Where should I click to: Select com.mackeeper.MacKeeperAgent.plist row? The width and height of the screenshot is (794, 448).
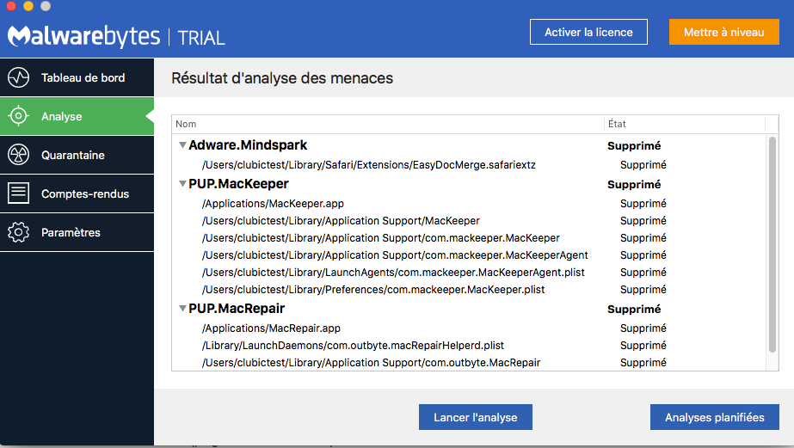click(469, 273)
